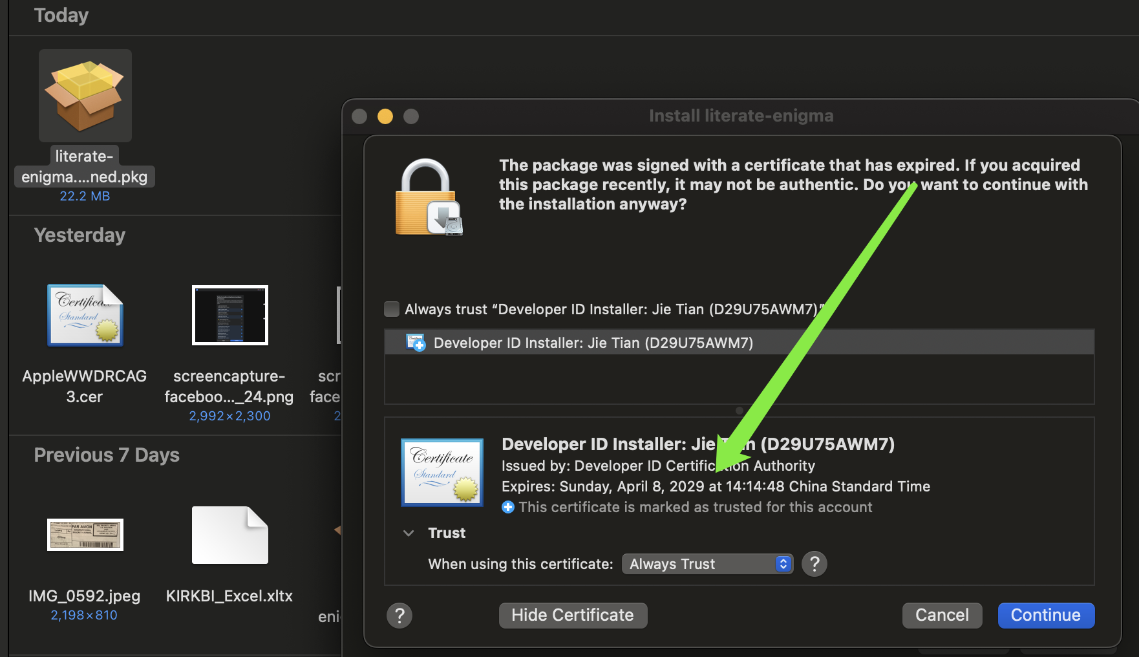This screenshot has height=657, width=1139.
Task: Click the padlock installer icon in dialog
Action: click(x=427, y=198)
